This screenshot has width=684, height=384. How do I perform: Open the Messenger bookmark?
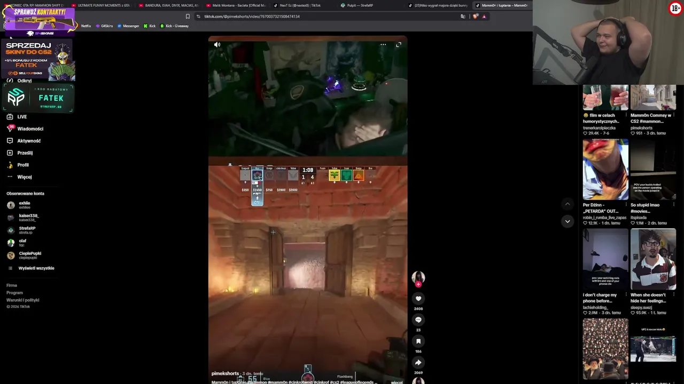point(128,26)
